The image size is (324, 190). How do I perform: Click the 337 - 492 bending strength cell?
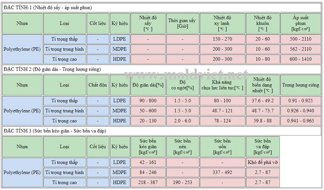coord(222,172)
